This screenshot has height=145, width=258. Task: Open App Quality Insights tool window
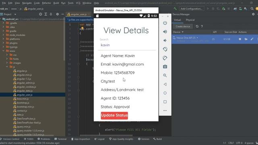pyautogui.click(x=121, y=139)
